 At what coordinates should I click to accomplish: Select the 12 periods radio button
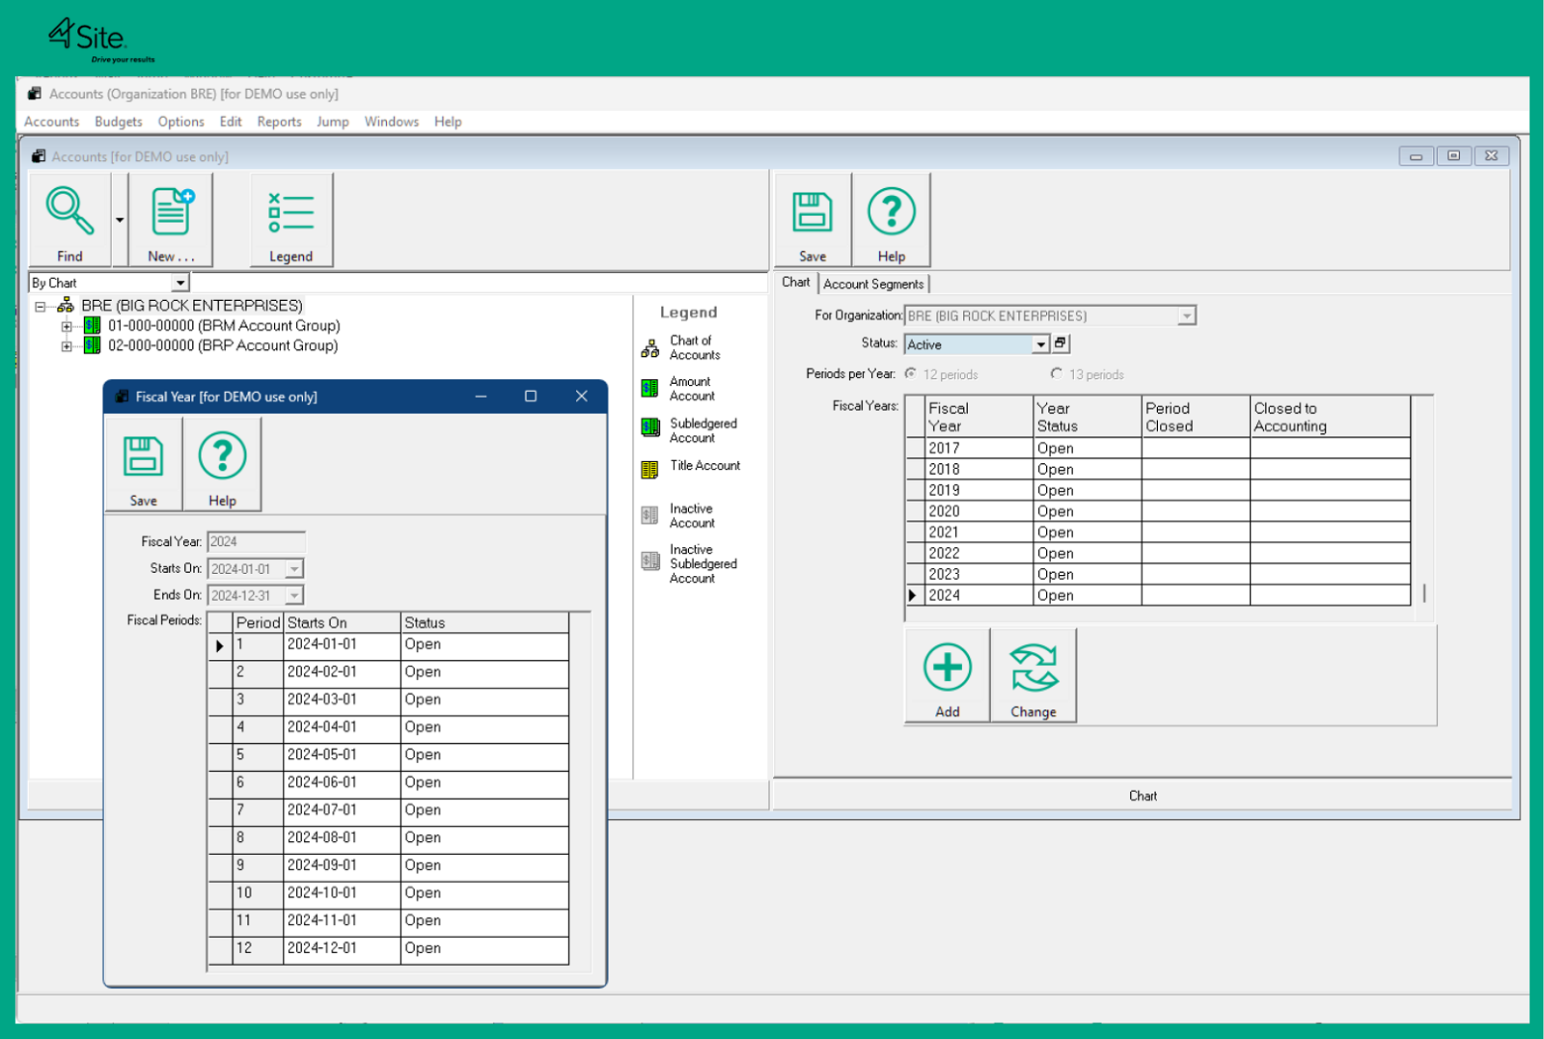(x=910, y=373)
